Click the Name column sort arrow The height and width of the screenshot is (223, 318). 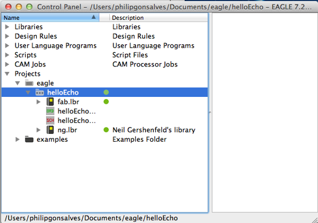[x=93, y=17]
